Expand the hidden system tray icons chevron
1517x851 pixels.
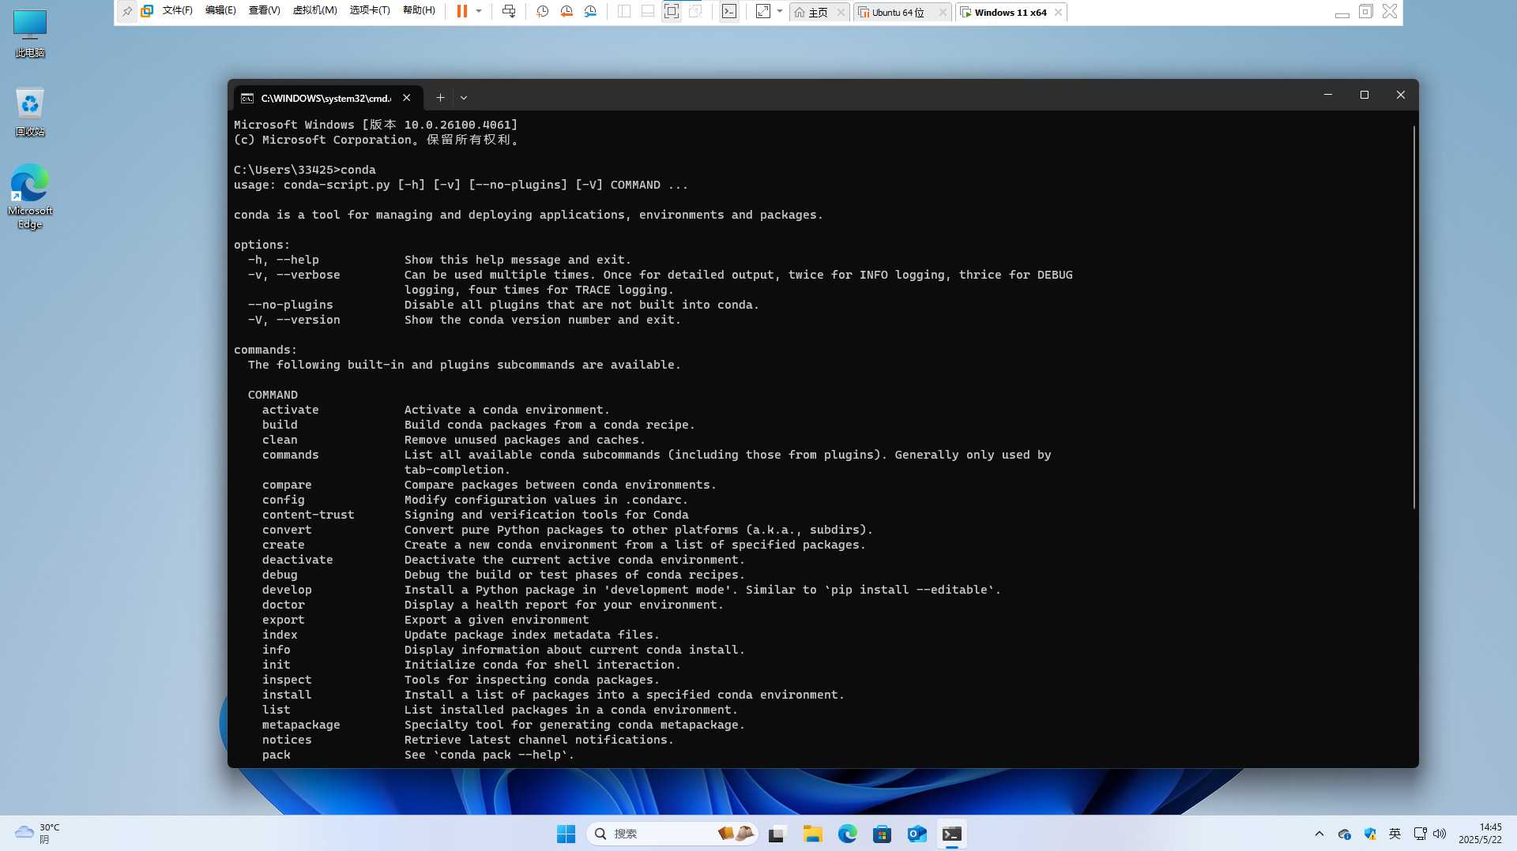coord(1319,834)
